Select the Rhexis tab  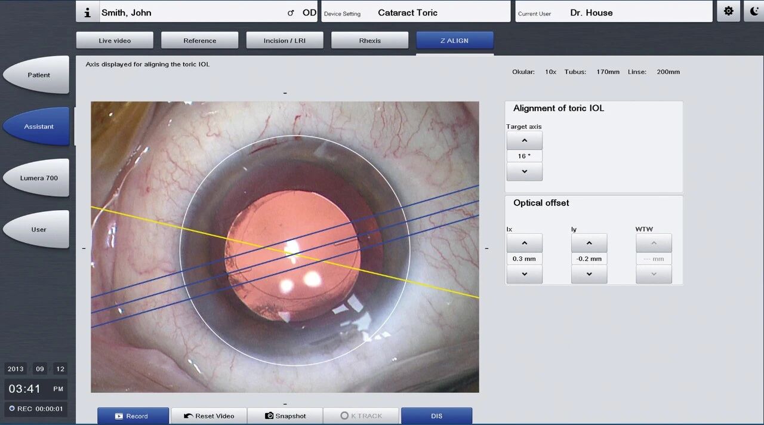click(369, 41)
